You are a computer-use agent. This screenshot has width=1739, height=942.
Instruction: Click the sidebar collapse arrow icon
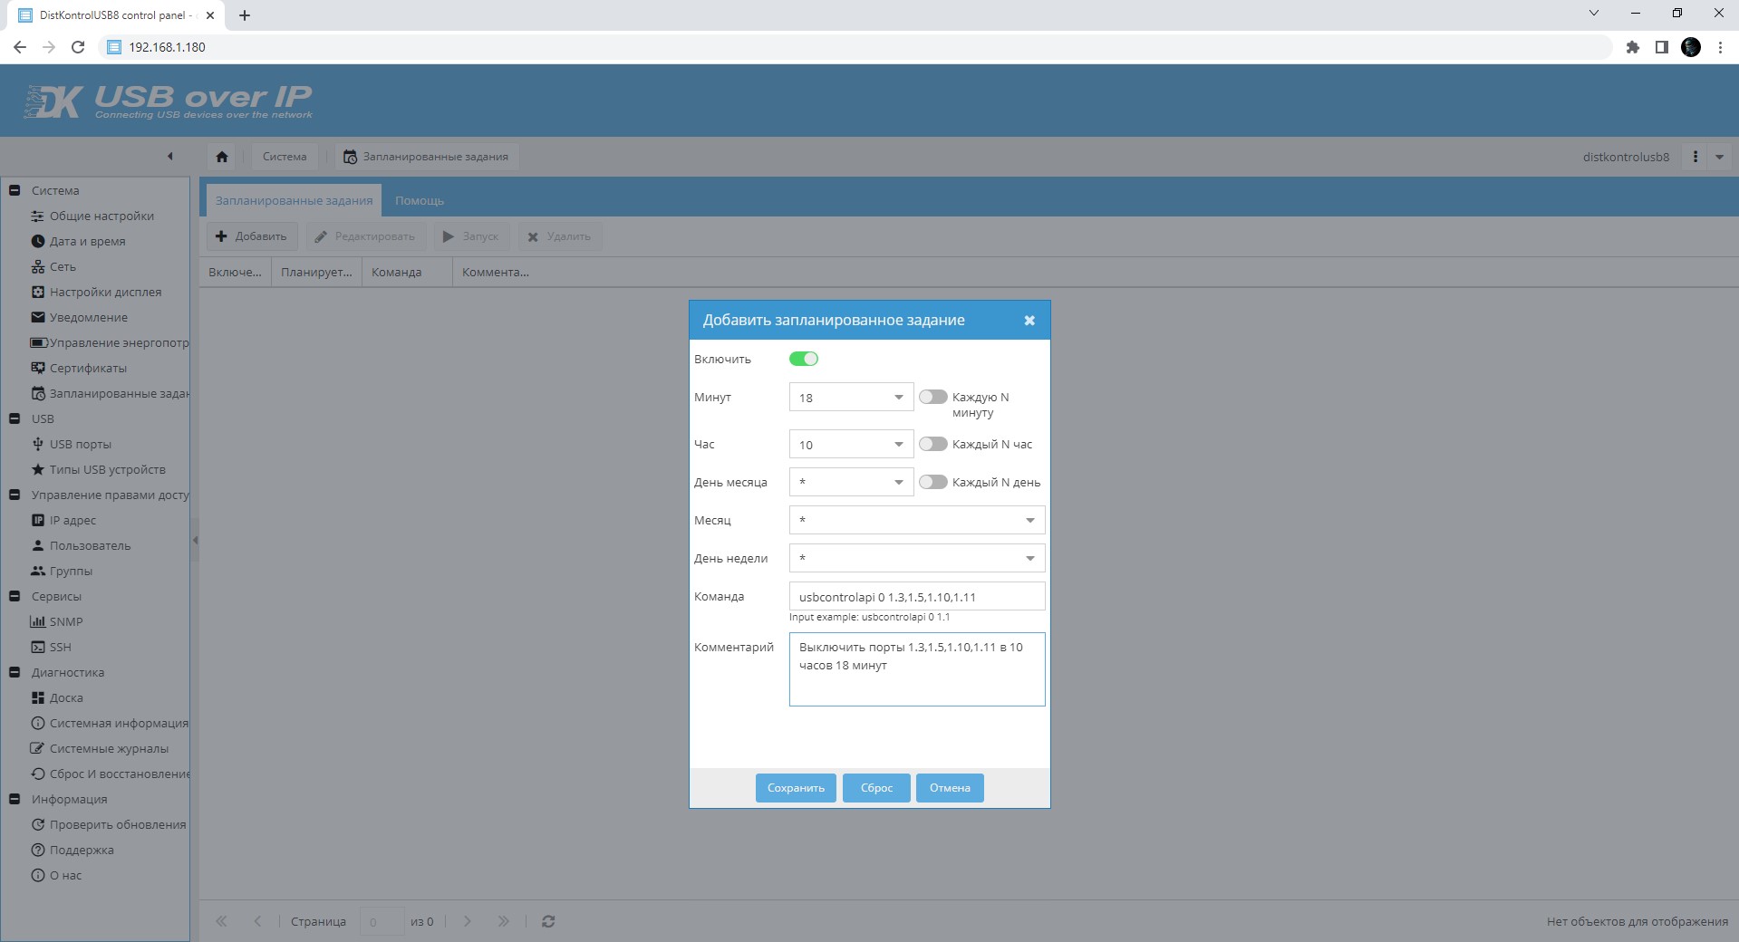169,157
